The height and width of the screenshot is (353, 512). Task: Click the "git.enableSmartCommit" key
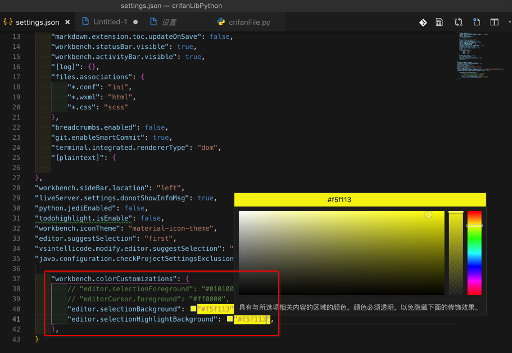(x=98, y=137)
